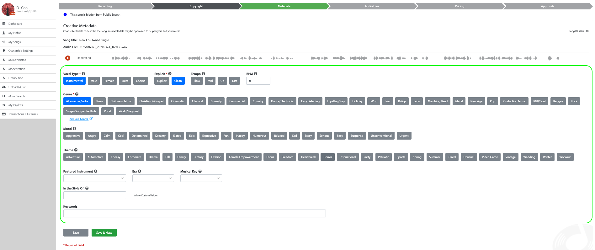Seek within the audio waveform track

click(341, 58)
